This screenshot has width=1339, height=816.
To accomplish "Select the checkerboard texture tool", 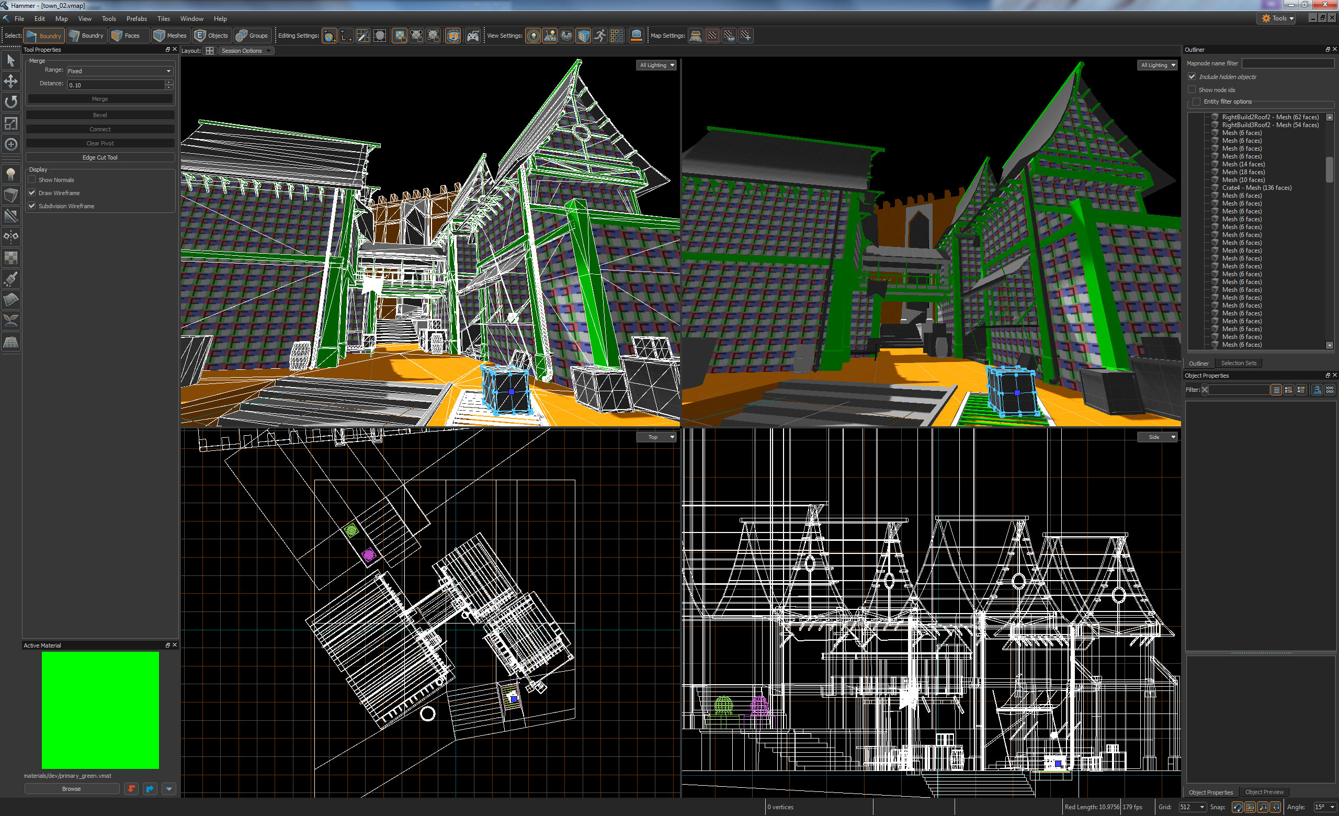I will coord(11,257).
